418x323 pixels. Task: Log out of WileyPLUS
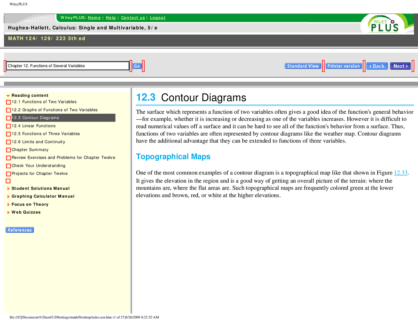pos(158,18)
